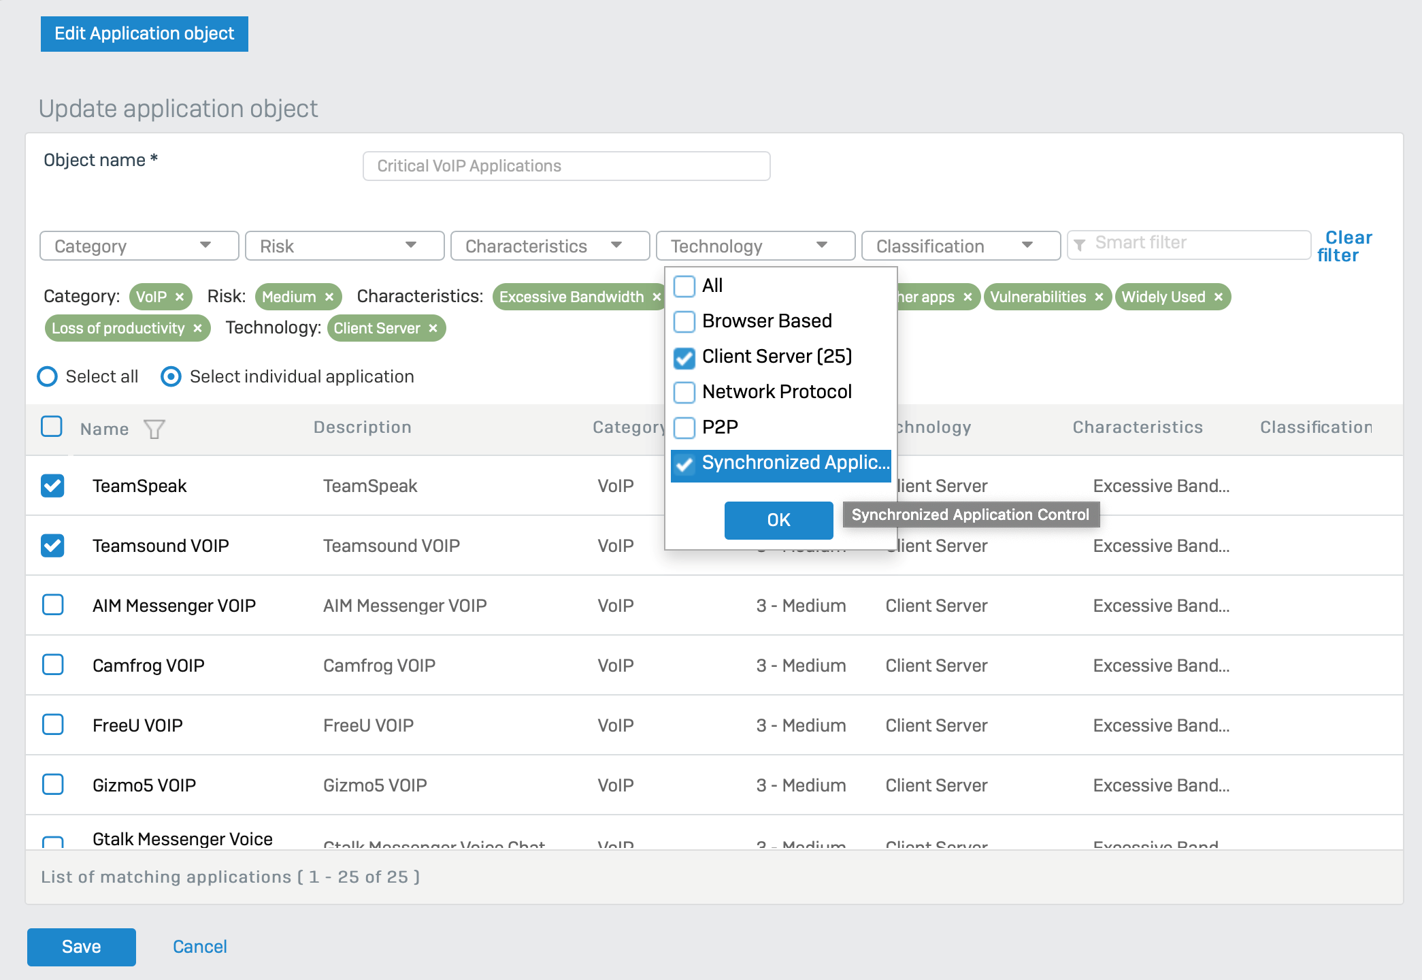The image size is (1422, 980).
Task: Select the 'Select all' radio button
Action: pos(48,376)
